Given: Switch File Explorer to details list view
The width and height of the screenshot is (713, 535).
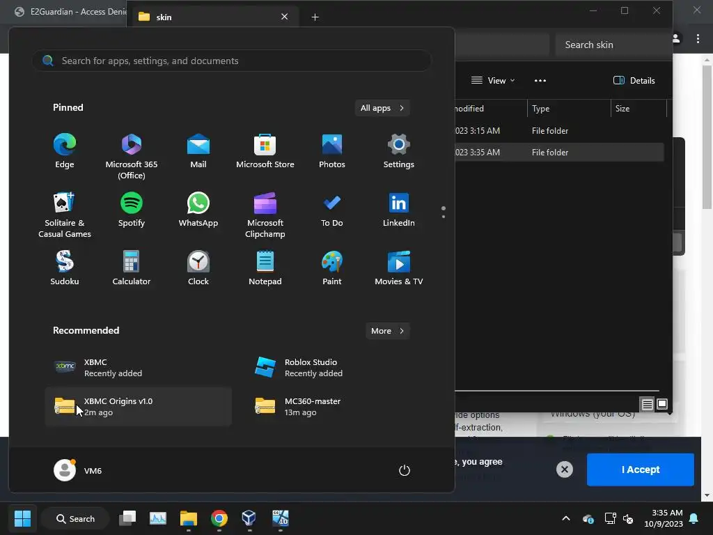Looking at the screenshot, I should pos(647,404).
